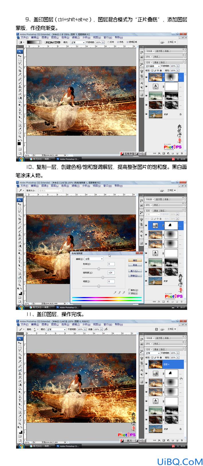203x466 pixels.
Task: Select the Eyedropper tool in step 10 window
Action: [19, 277]
